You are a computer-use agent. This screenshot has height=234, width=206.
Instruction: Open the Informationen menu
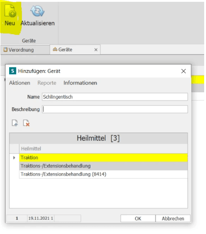click(80, 83)
